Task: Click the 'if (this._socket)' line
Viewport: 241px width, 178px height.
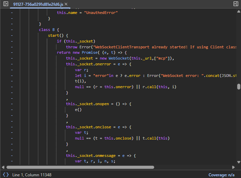Action: (76, 41)
